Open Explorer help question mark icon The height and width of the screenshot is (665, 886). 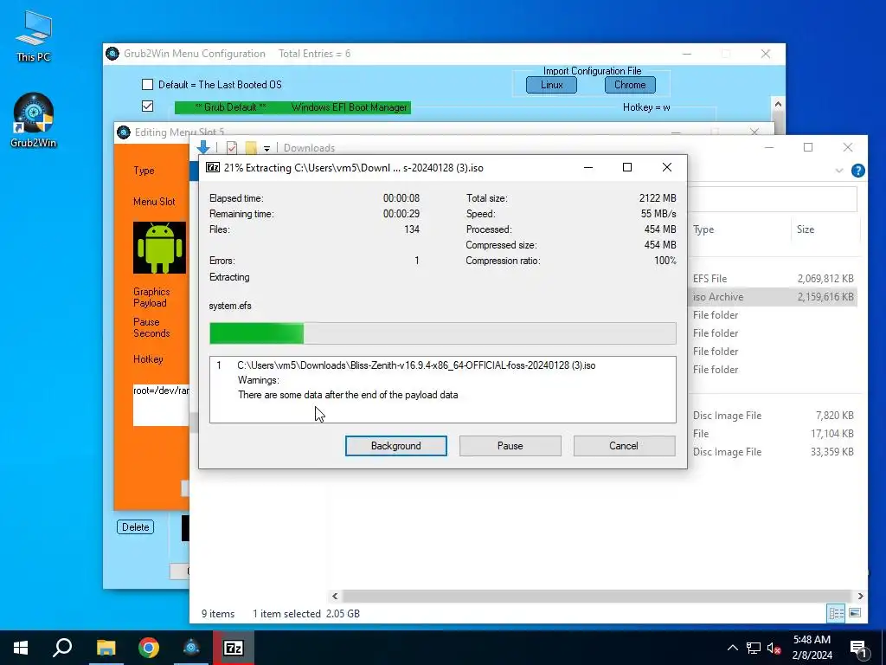(x=857, y=171)
